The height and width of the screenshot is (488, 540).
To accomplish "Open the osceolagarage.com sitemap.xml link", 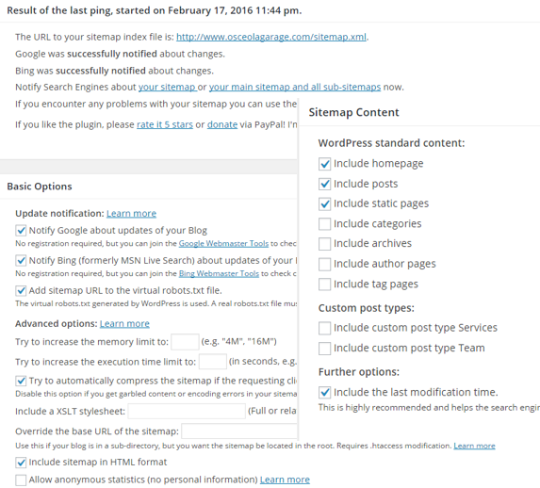I will [x=271, y=37].
